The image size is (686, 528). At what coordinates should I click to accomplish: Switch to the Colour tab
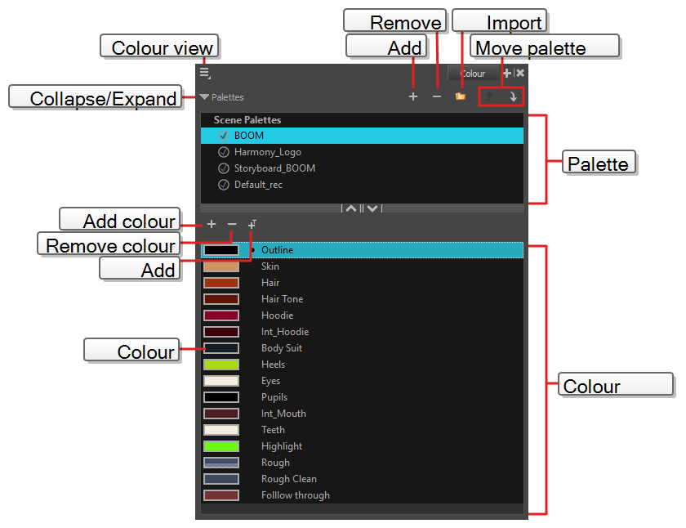tap(472, 74)
